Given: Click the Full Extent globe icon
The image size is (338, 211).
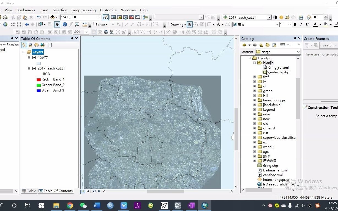Looking at the screenshot, I should pos(5,24).
